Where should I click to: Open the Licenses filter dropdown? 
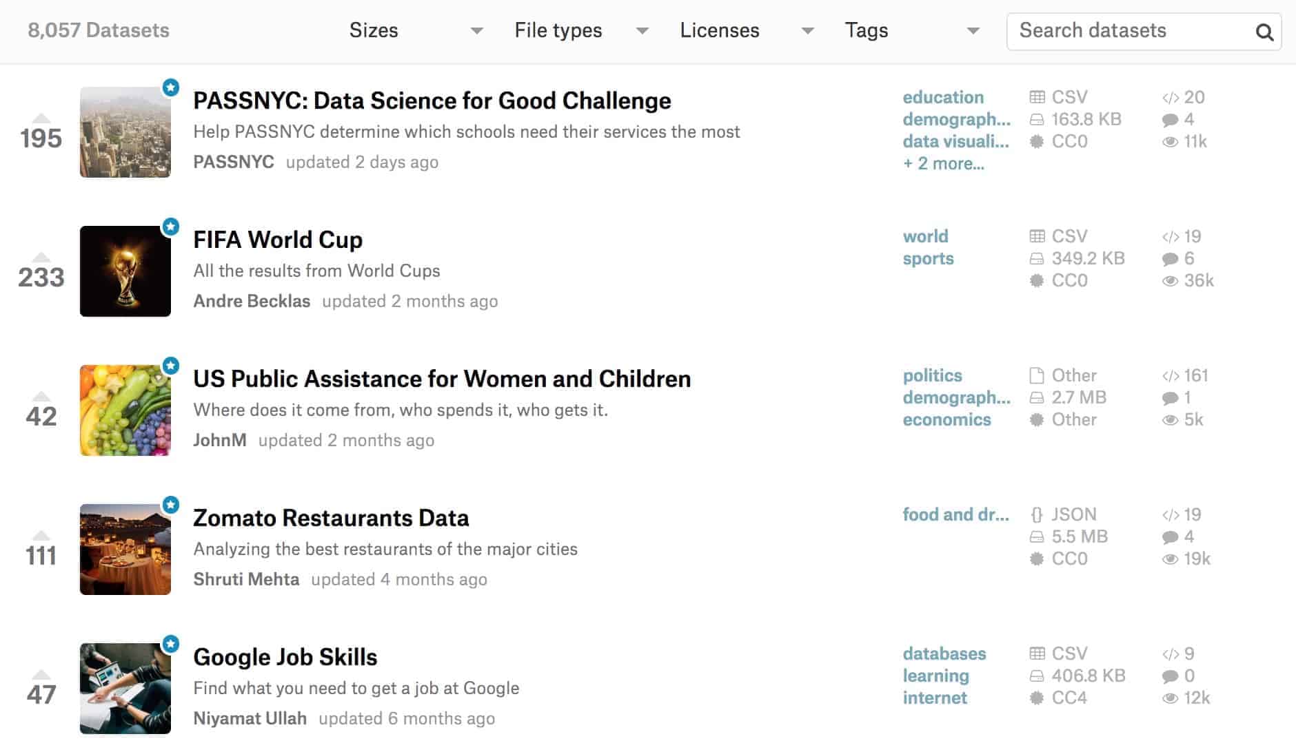point(747,30)
